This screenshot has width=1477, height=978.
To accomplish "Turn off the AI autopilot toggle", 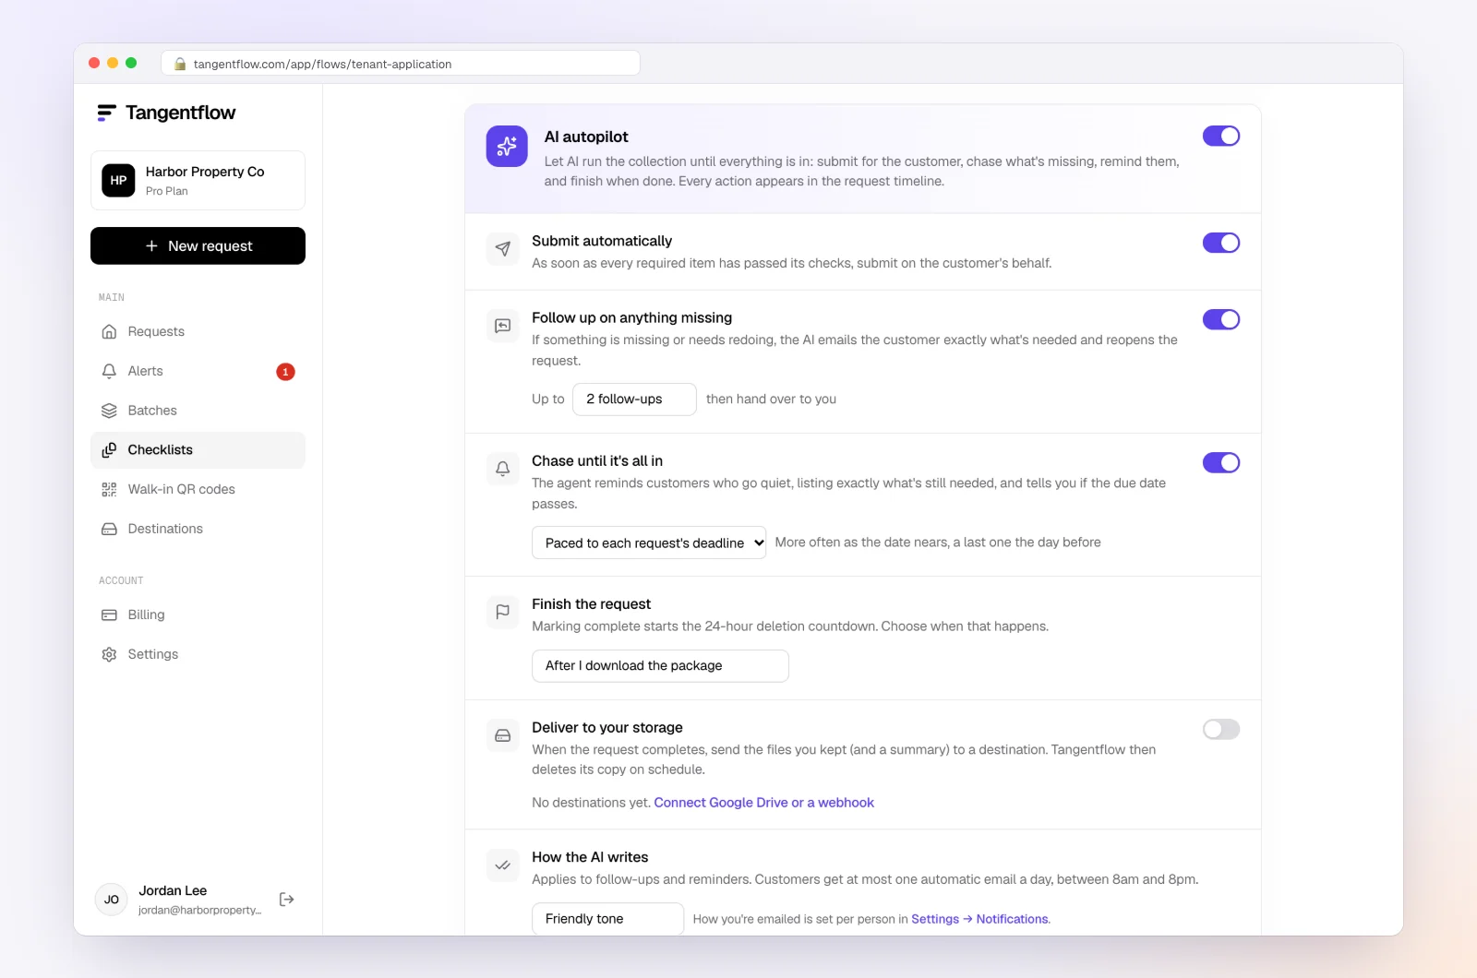I will (1221, 137).
